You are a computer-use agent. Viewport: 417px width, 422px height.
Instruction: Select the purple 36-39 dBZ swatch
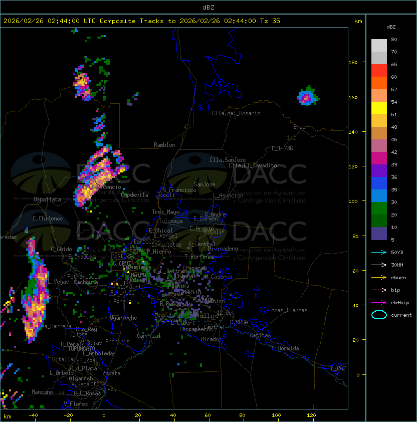[x=379, y=171]
